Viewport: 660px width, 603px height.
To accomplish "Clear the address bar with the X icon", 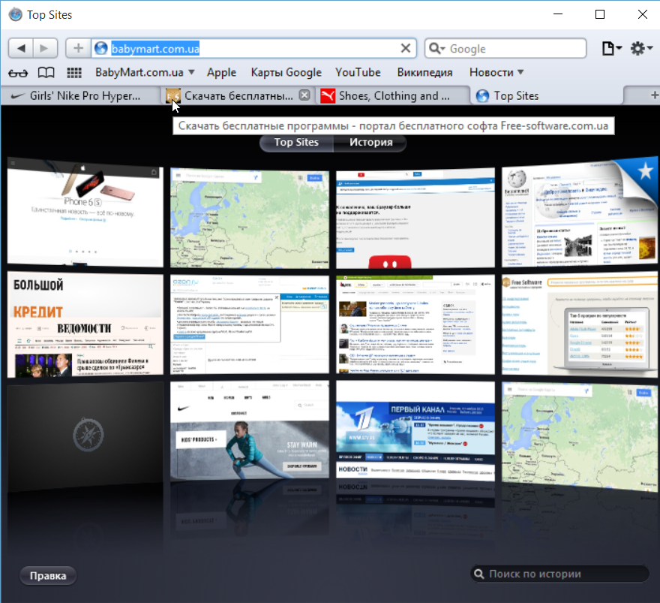I will point(405,49).
